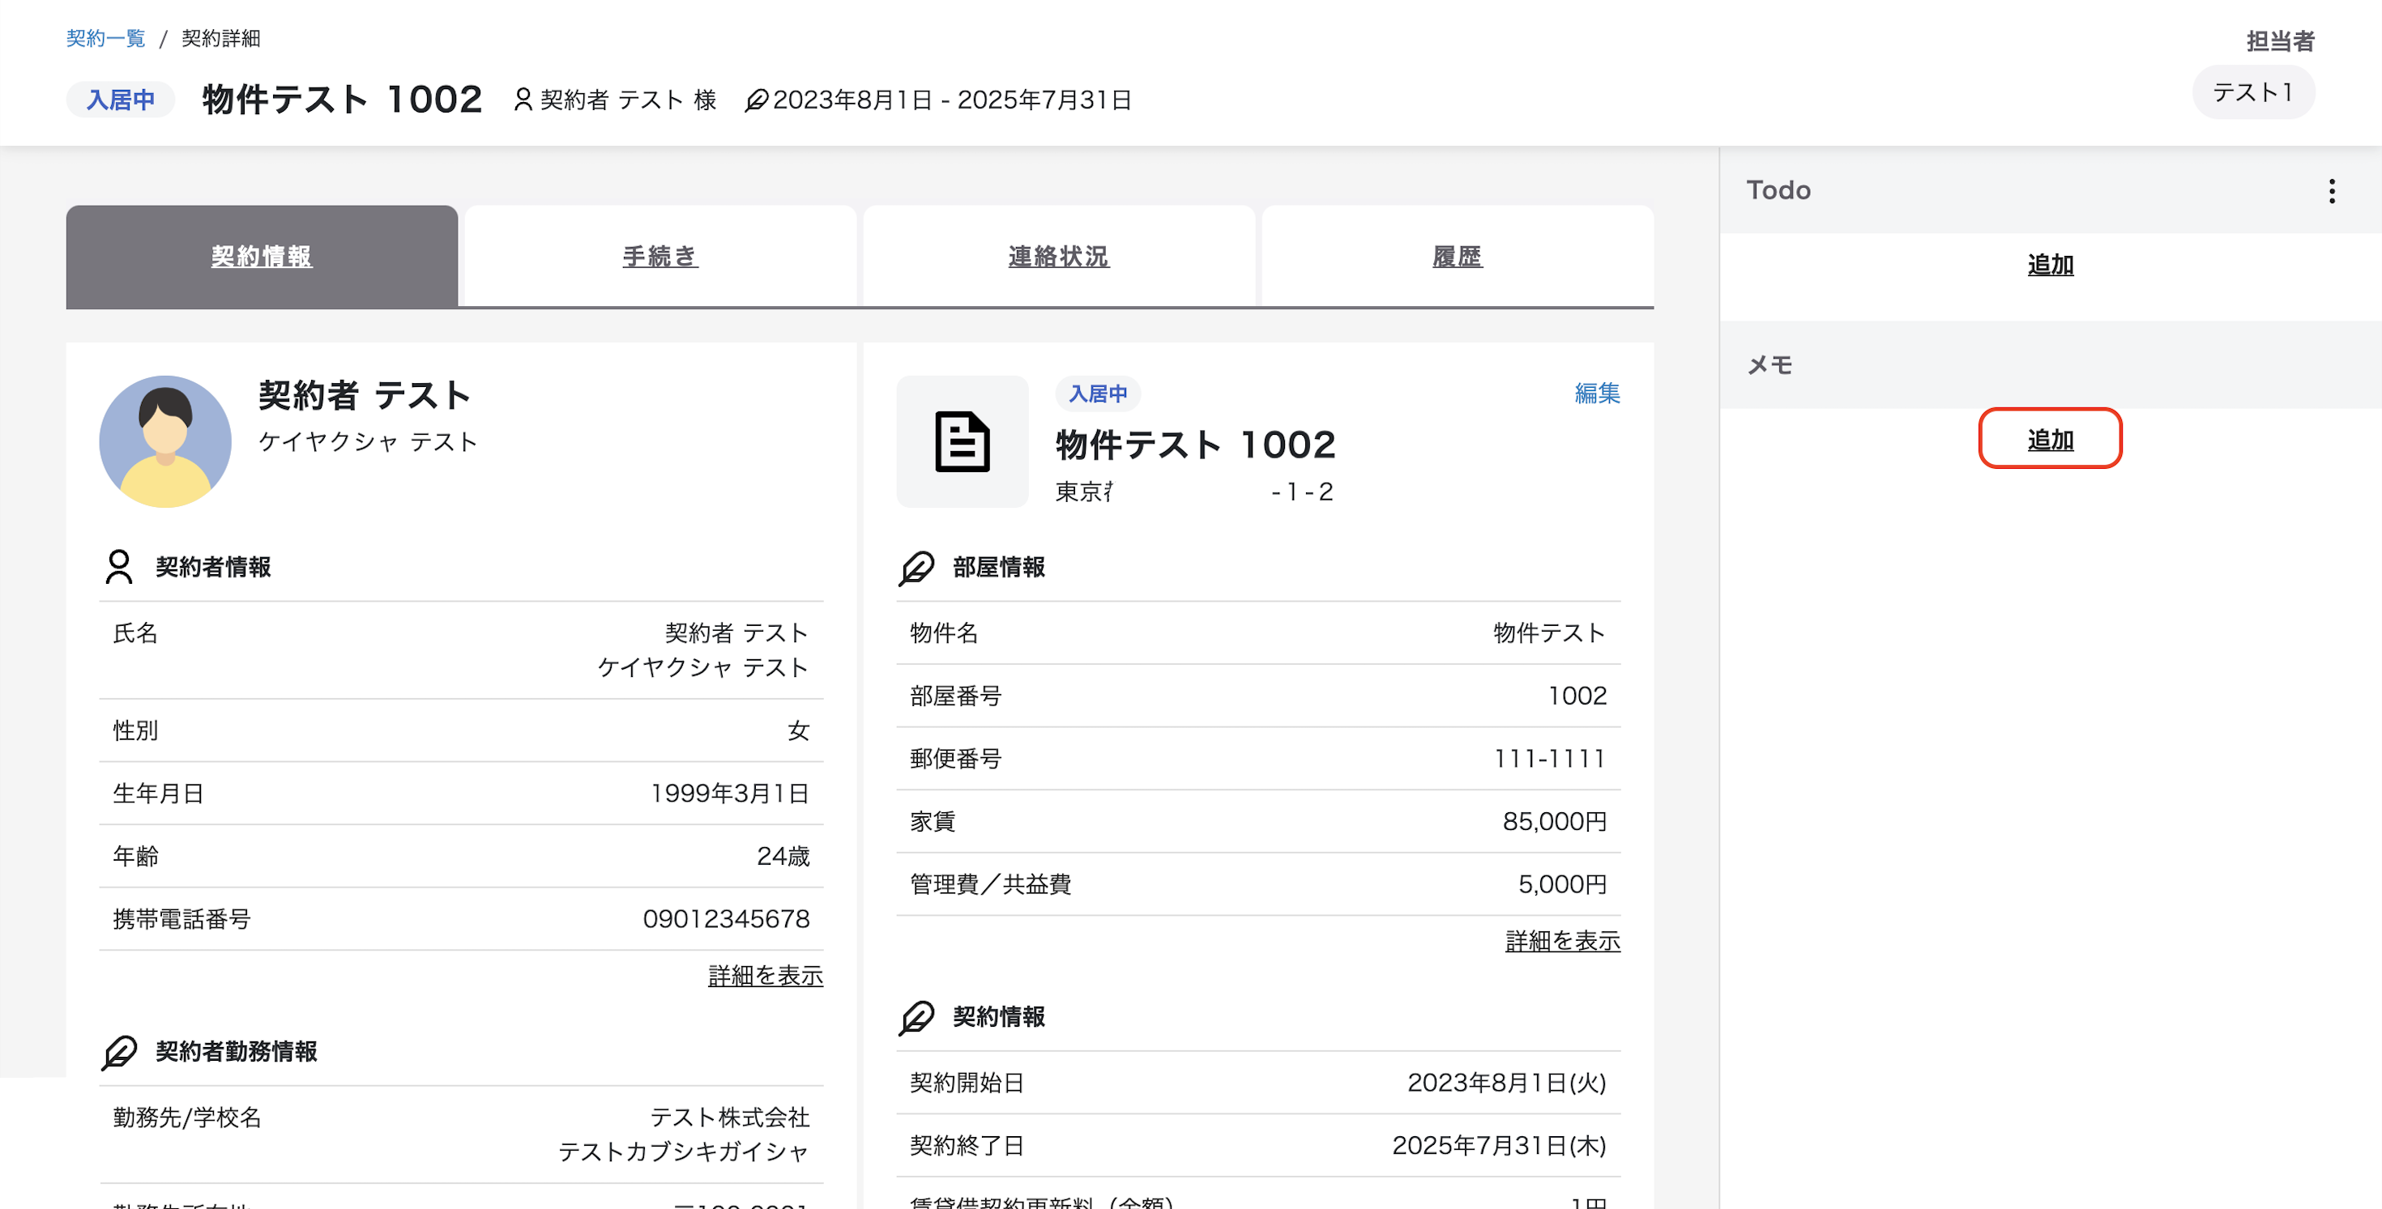Screen dimensions: 2382x1209
Task: Click the 部屋番号 value 1002
Action: (1577, 695)
